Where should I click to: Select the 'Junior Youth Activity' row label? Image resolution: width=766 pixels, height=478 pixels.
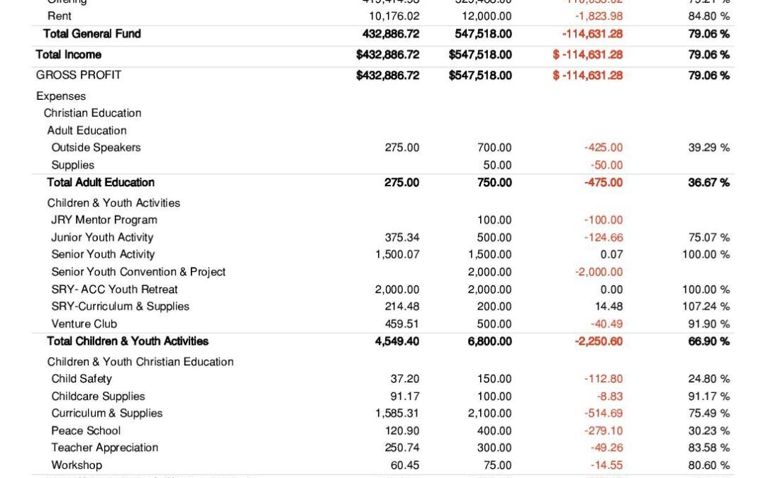tap(102, 237)
